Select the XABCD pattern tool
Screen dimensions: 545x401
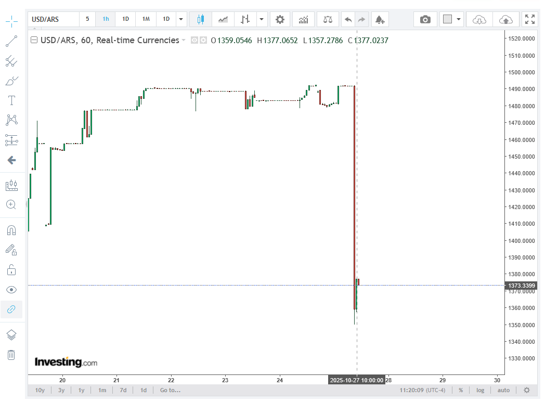point(11,120)
